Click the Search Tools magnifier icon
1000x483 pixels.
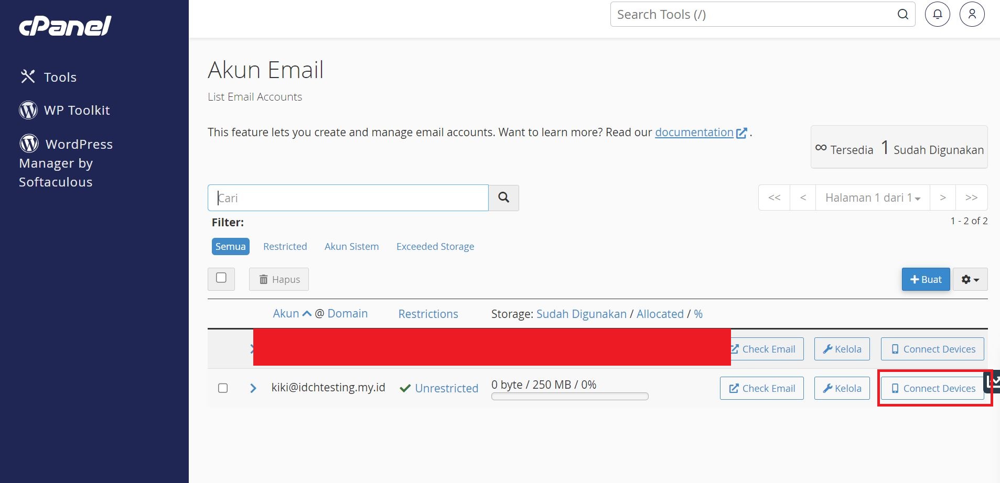tap(903, 14)
